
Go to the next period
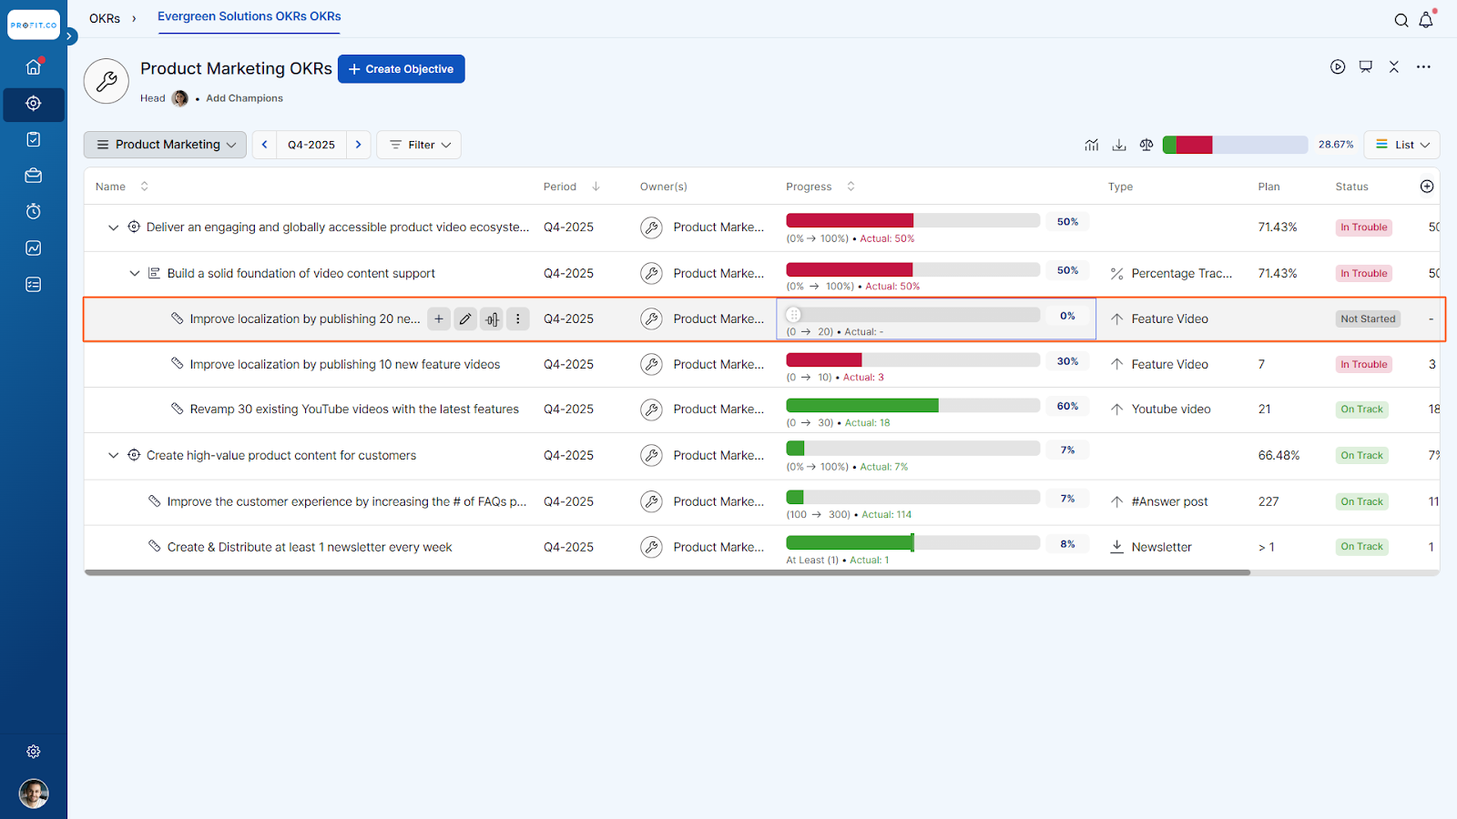tap(359, 145)
